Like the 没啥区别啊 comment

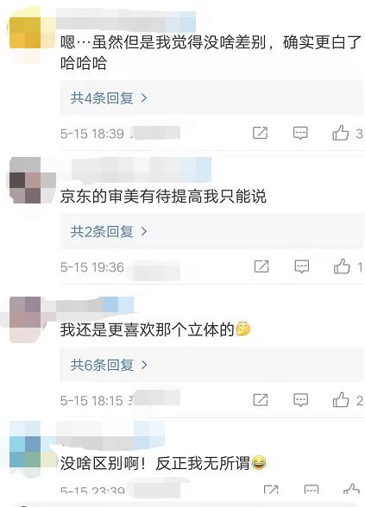(x=351, y=489)
